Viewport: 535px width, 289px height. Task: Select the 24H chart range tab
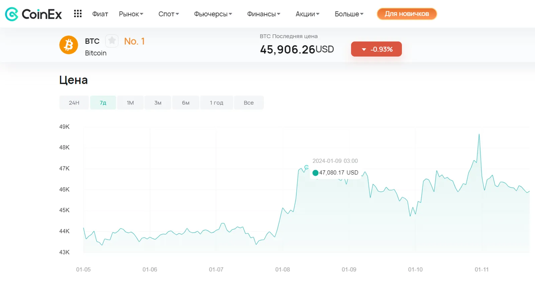74,102
